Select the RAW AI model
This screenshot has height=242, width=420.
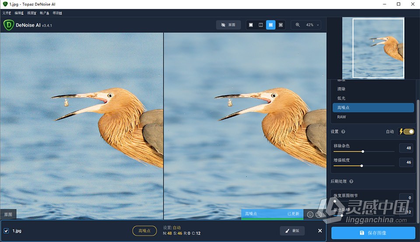(373, 117)
